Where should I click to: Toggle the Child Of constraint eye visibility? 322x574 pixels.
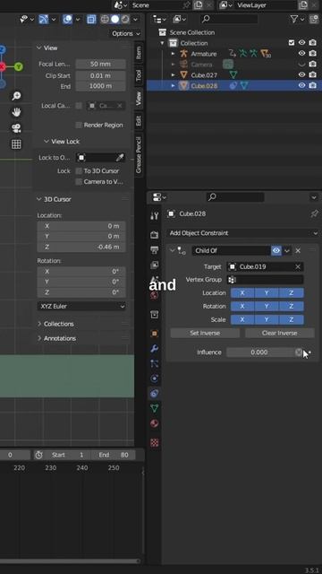[x=276, y=251]
